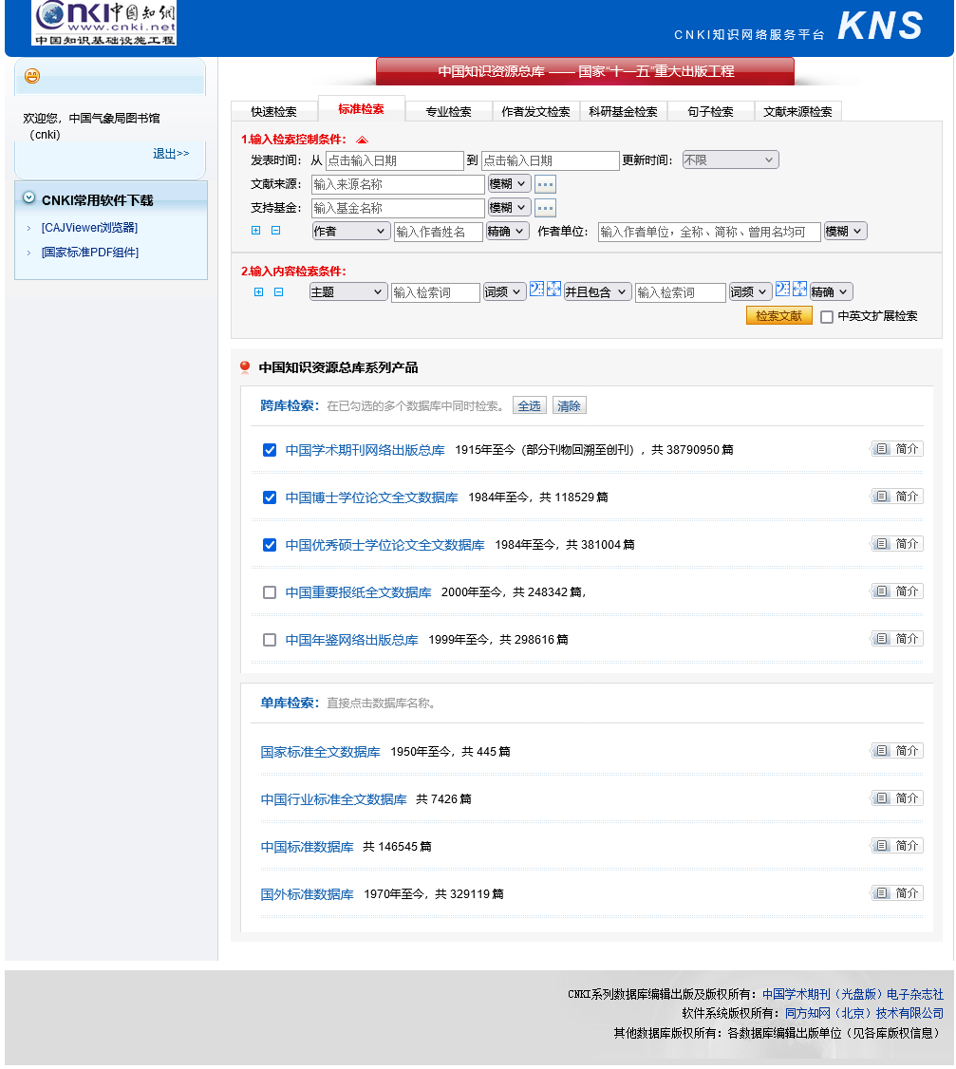Click the 检索文献 search button

click(x=778, y=314)
